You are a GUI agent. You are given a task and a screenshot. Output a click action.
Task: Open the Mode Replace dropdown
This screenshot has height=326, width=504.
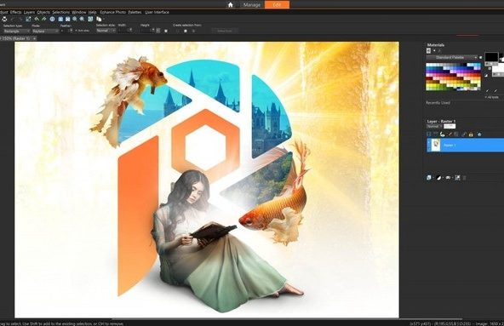45,31
